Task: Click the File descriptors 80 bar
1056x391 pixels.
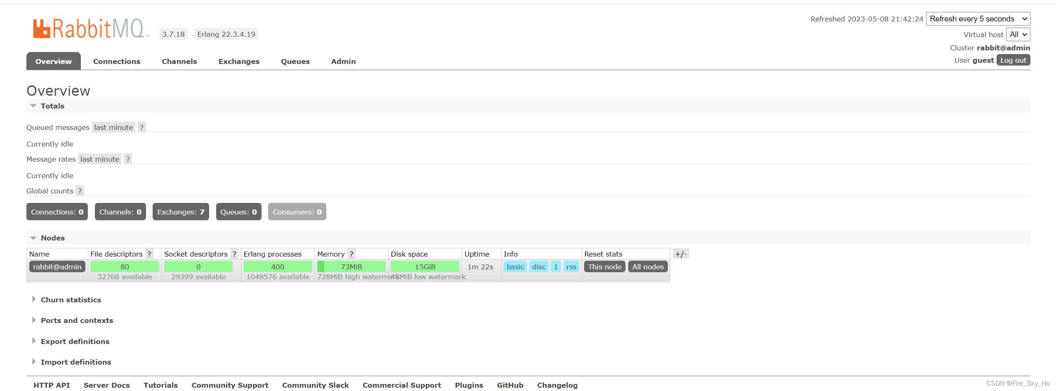Action: [125, 266]
